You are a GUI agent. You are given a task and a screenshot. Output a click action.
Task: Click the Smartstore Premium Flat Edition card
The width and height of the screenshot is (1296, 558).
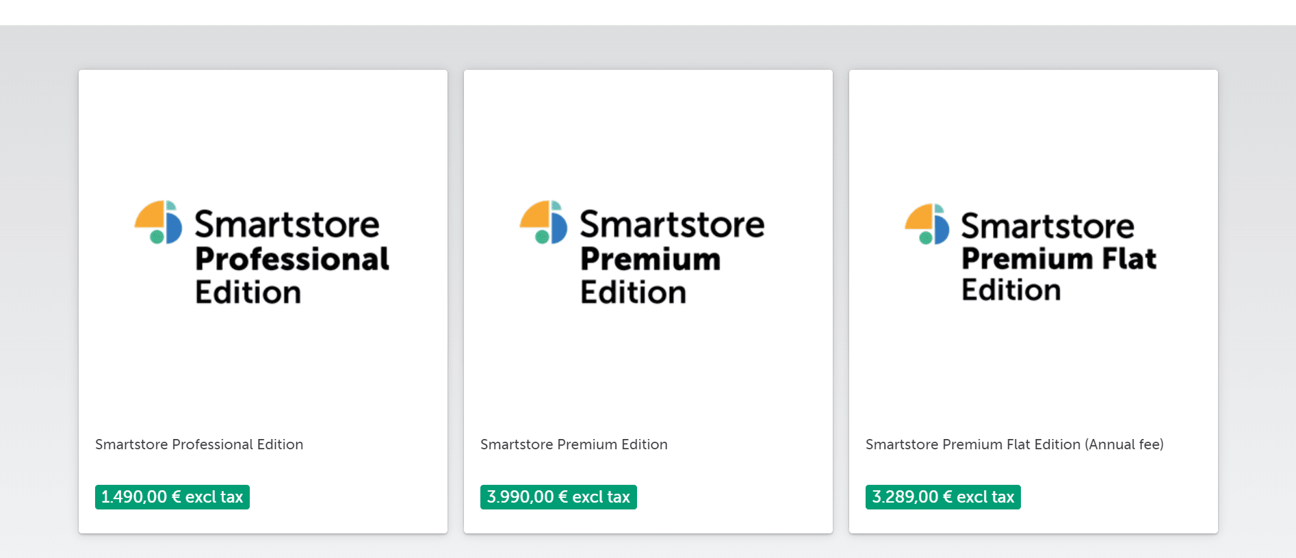click(x=1033, y=301)
